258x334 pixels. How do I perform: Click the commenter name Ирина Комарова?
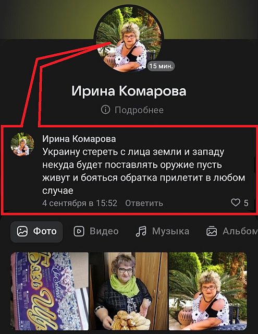click(79, 139)
